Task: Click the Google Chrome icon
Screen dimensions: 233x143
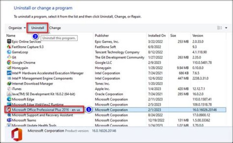Action: [9, 62]
